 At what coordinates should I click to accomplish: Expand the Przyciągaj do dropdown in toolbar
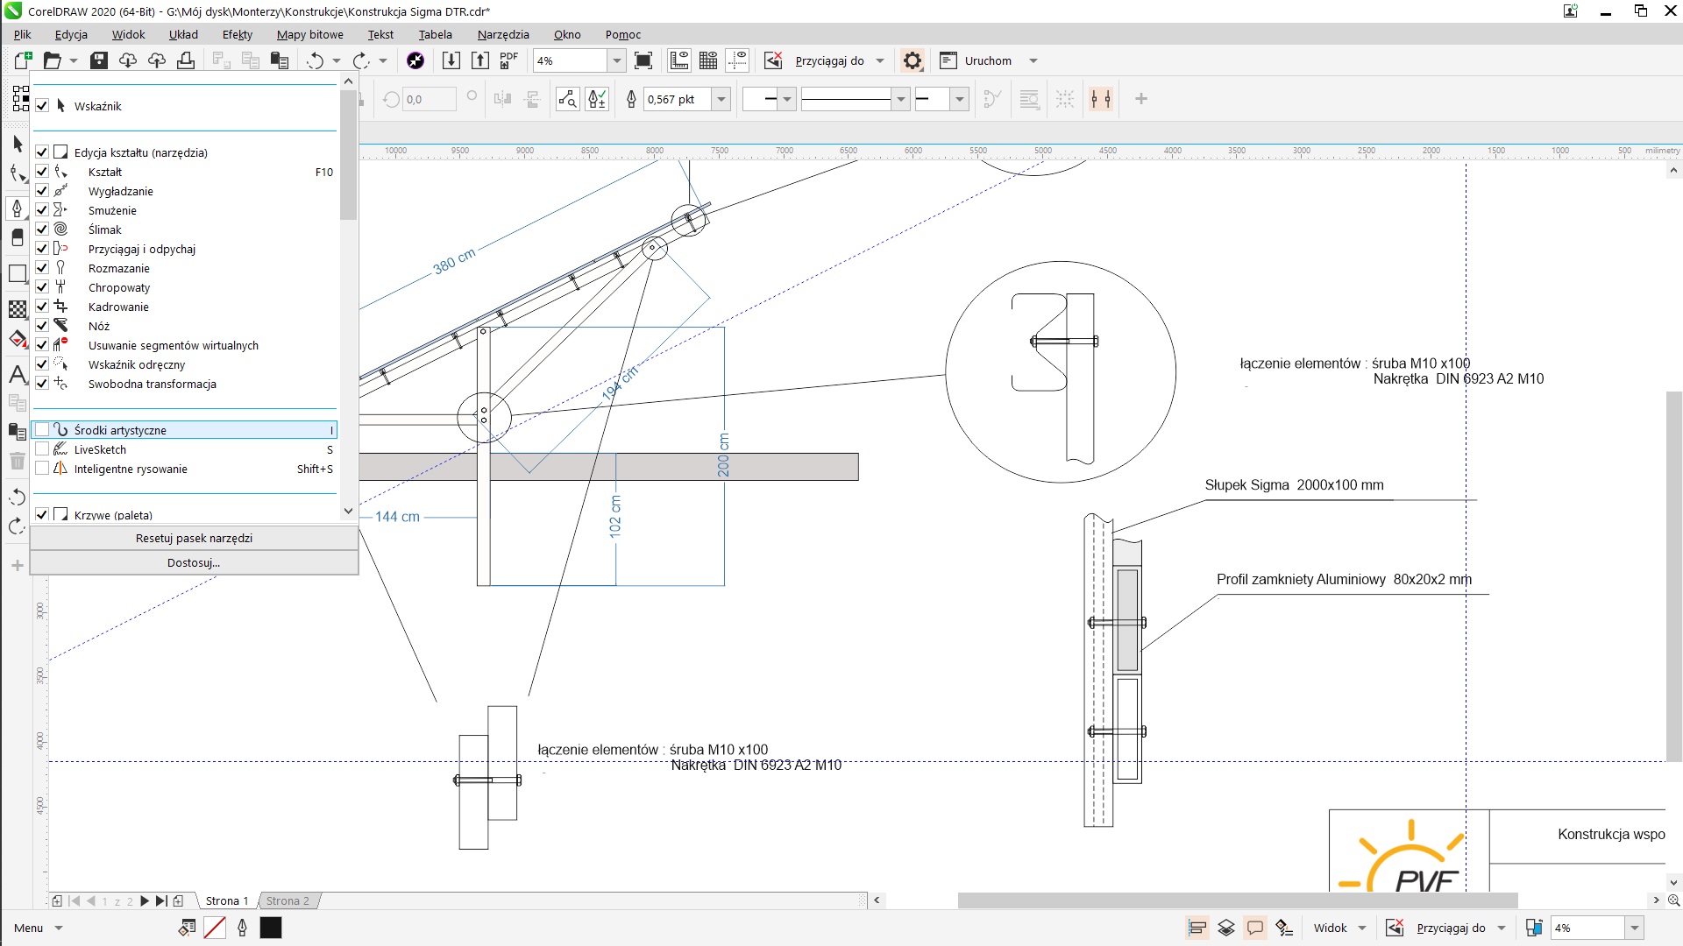pos(880,60)
